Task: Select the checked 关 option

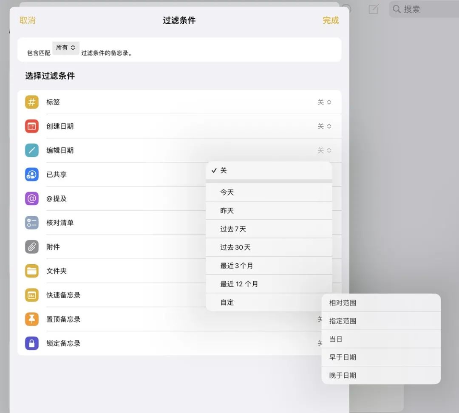Action: (x=269, y=170)
